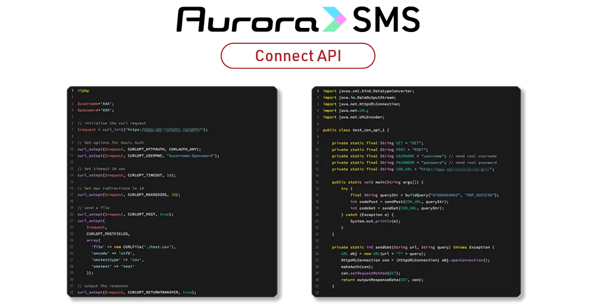The image size is (595, 304).
Task: Click the import java.io.DataOutputStream line
Action: [x=359, y=97]
